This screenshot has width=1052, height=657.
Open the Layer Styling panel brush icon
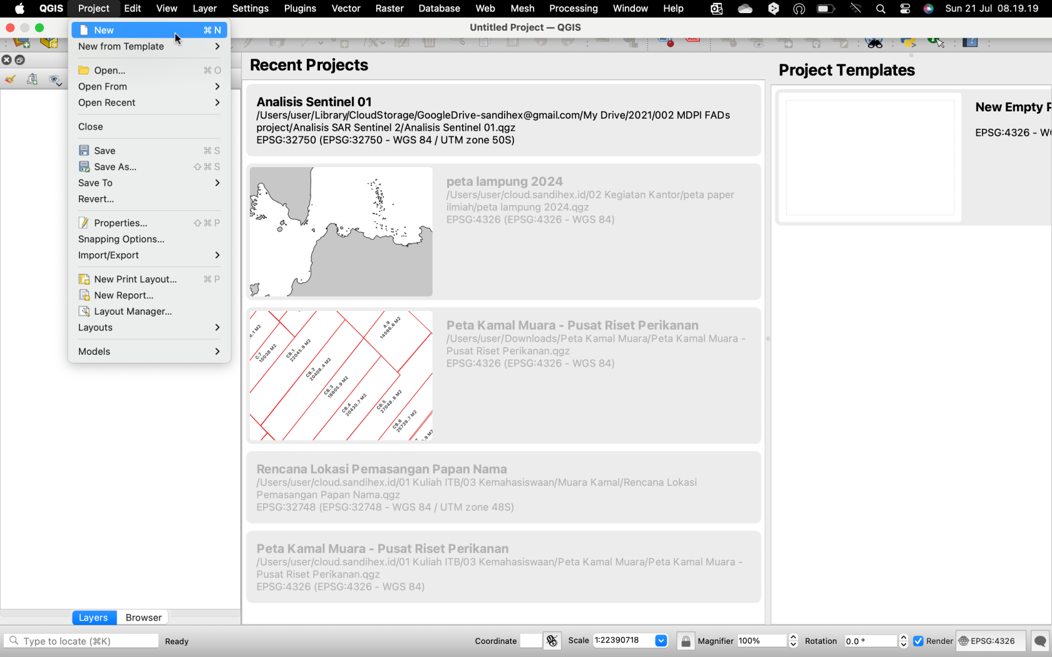[x=11, y=79]
